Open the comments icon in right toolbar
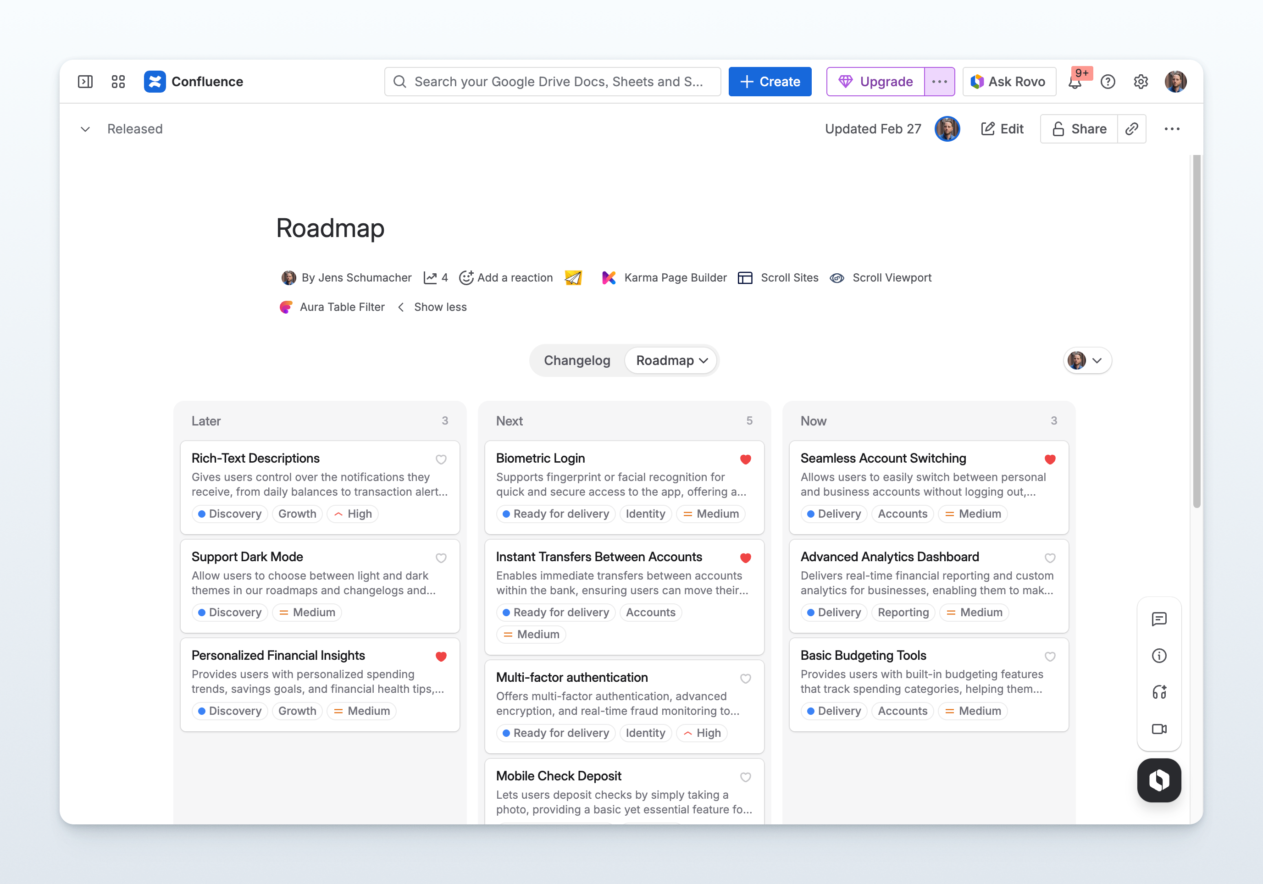Image resolution: width=1263 pixels, height=884 pixels. 1159,619
